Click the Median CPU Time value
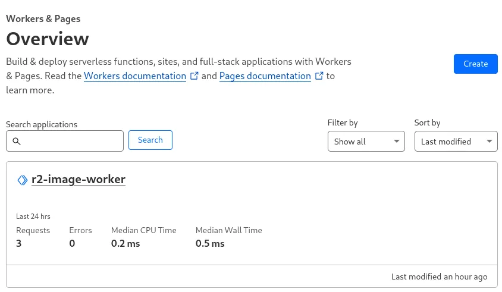 pos(125,243)
